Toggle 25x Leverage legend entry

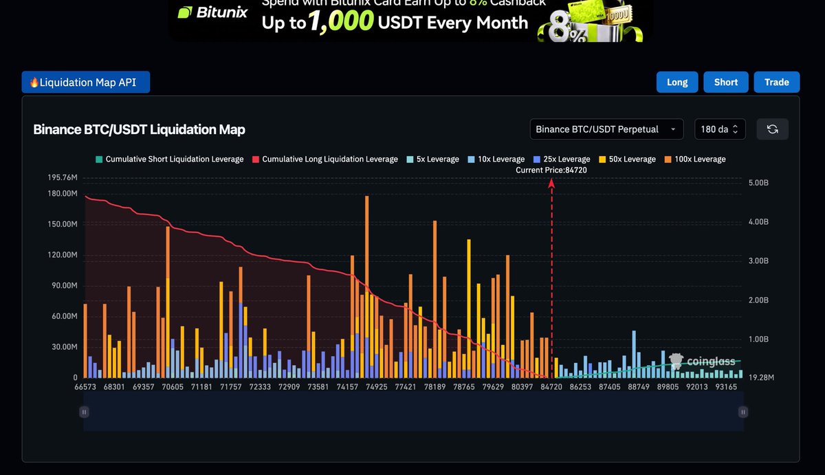click(x=560, y=159)
